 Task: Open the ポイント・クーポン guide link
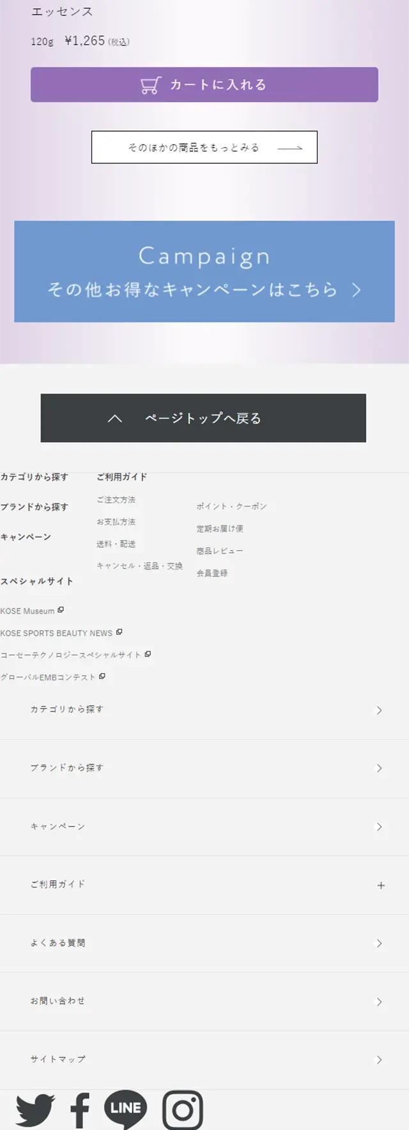click(x=231, y=506)
